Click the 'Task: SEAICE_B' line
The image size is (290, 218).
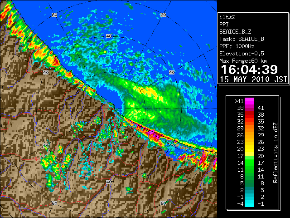(242, 39)
